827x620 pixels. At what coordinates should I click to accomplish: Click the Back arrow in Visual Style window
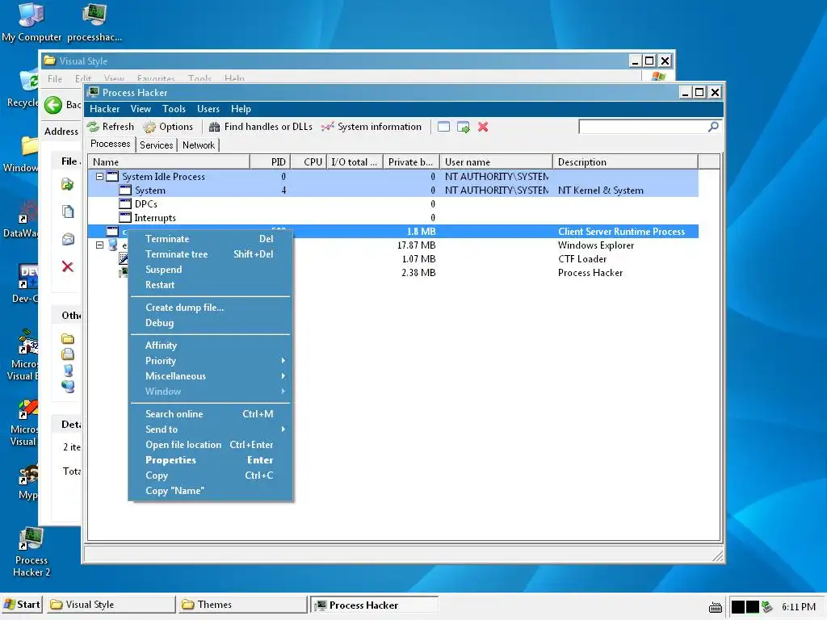(x=52, y=105)
